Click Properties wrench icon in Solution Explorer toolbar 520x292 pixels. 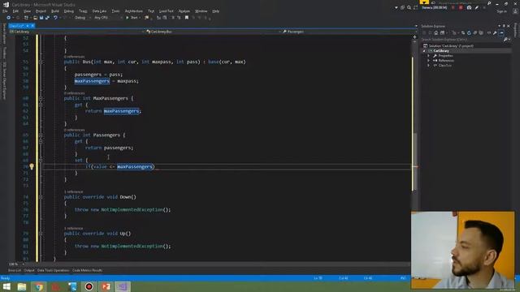[x=495, y=32]
